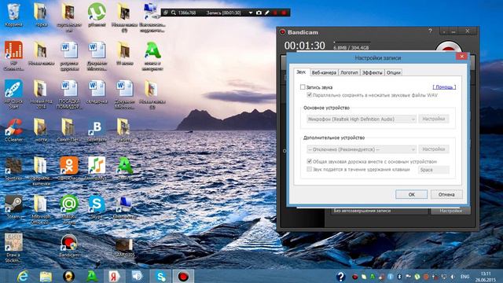Viewport: 503px width, 283px height.
Task: Take a screenshot with recording bar camera icon
Action: pyautogui.click(x=259, y=13)
